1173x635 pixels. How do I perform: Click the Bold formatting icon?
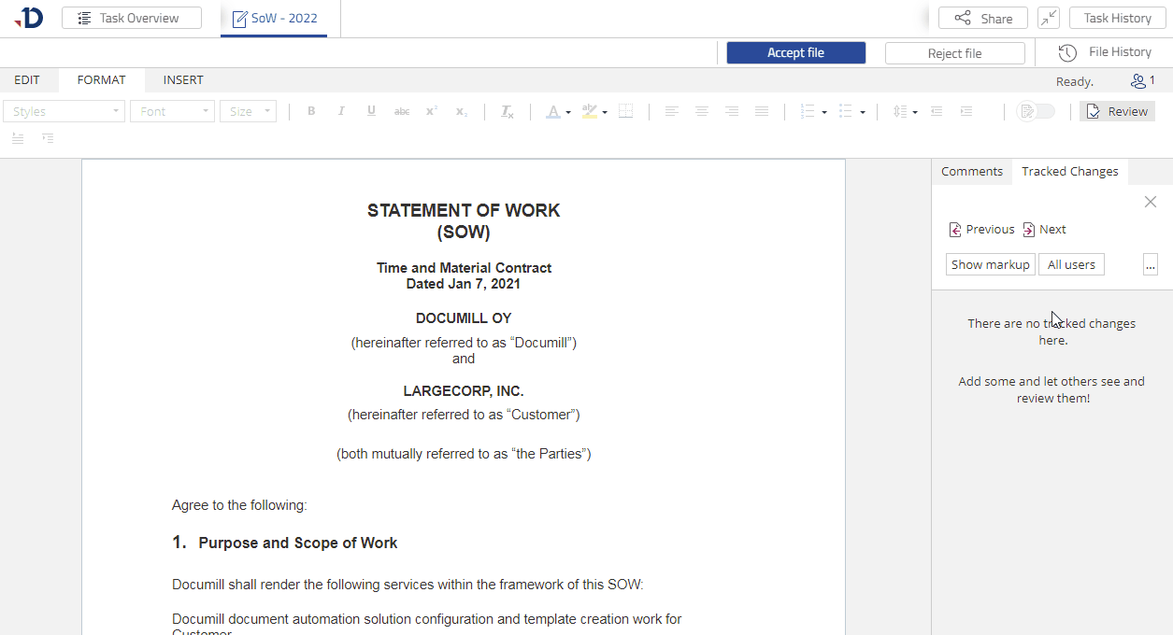(x=311, y=111)
